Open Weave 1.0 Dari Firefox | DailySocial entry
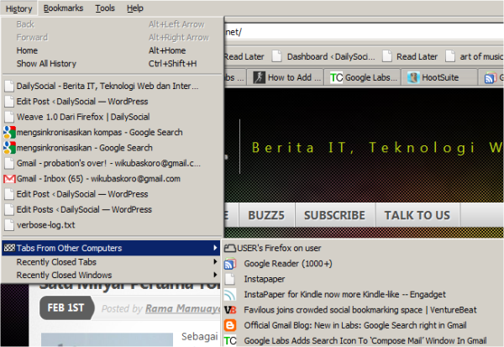The height and width of the screenshot is (347, 504). pos(112,117)
